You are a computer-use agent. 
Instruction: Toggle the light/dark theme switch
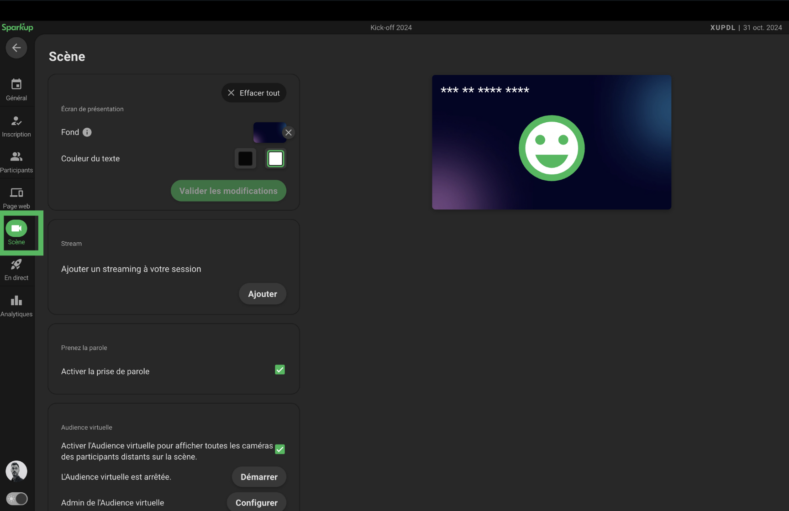(x=17, y=499)
